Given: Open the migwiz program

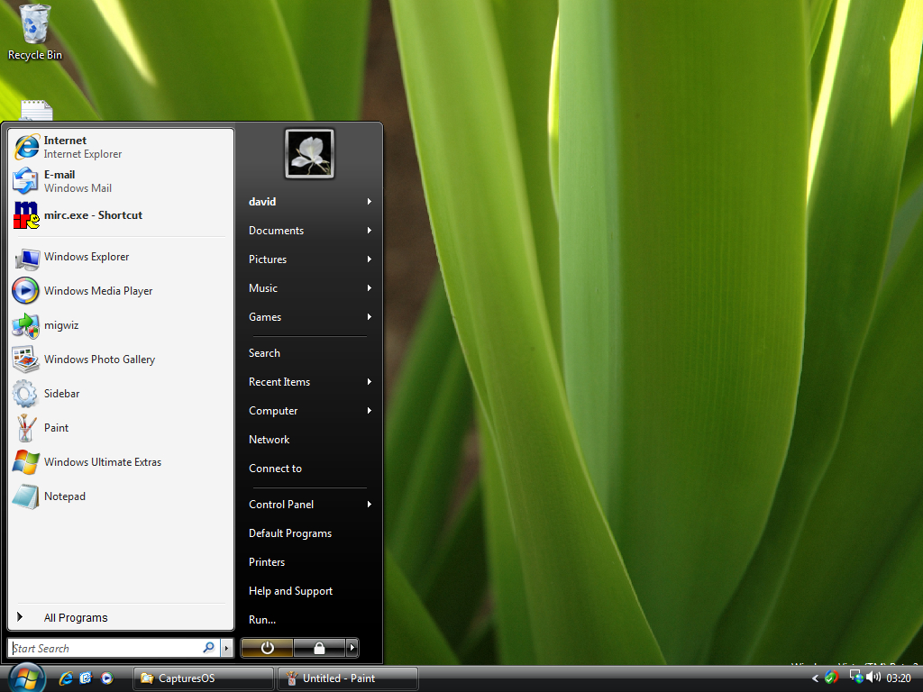Looking at the screenshot, I should pyautogui.click(x=121, y=325).
